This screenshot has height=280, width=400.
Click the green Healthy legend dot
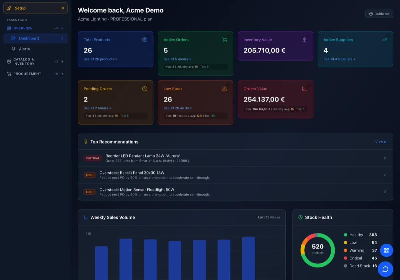pos(345,235)
